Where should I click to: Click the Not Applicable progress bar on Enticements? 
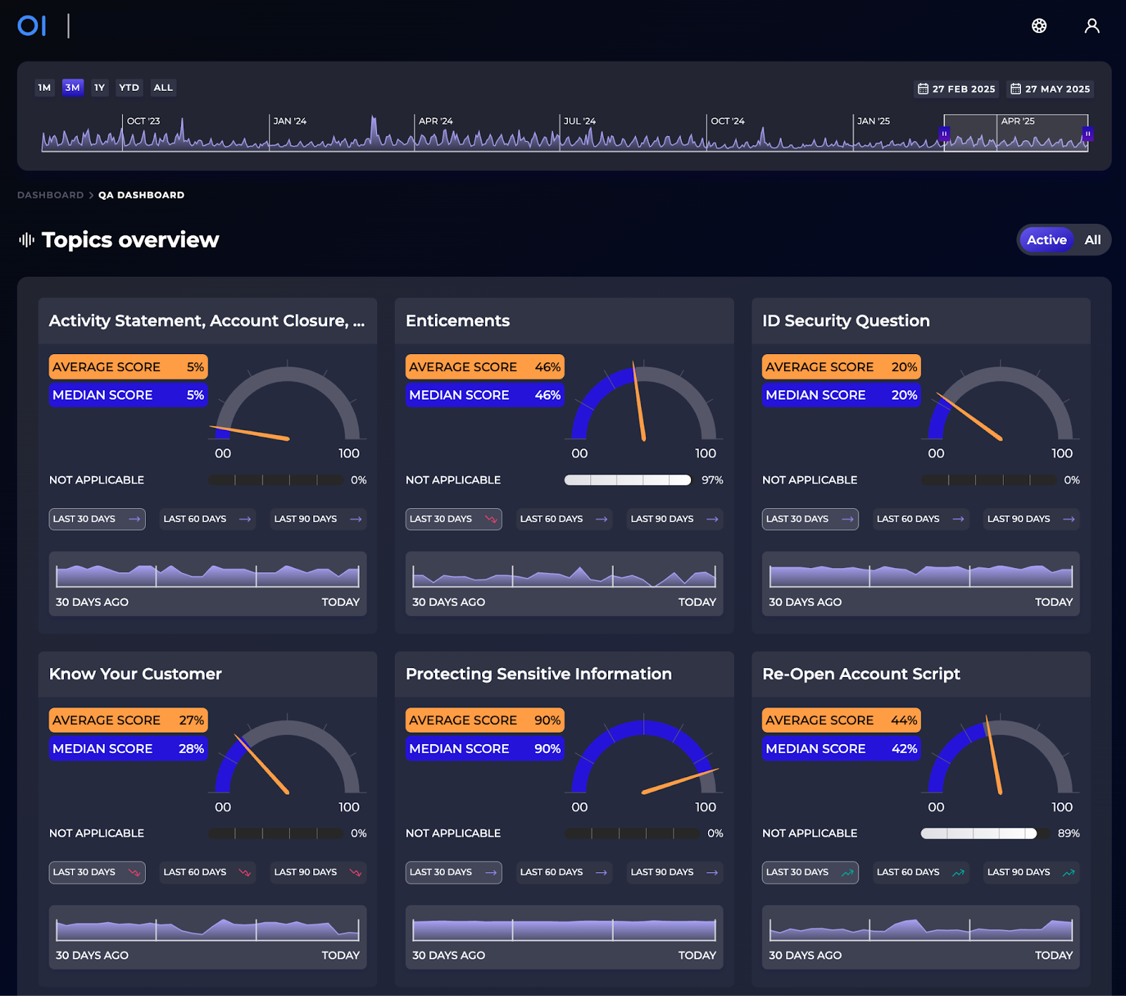[627, 480]
